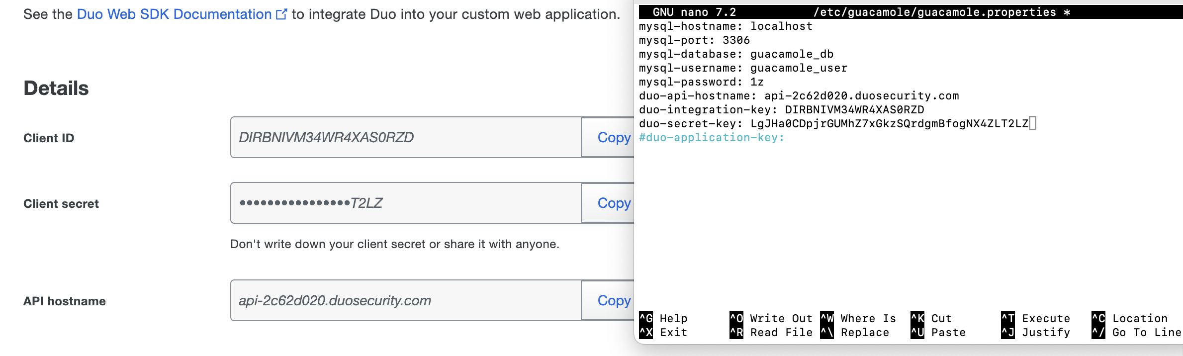Viewport: 1183px width, 356px height.
Task: Click the ^U Paste shortcut
Action: [938, 332]
